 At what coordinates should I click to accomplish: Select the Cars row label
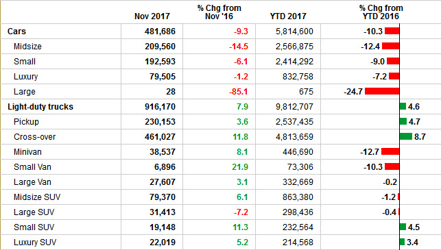(x=16, y=32)
